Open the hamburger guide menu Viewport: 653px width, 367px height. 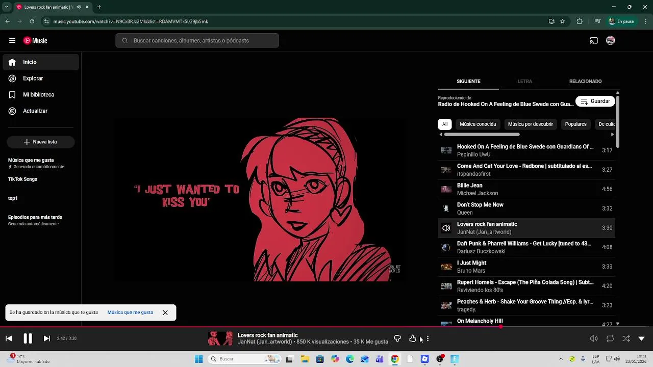12,41
